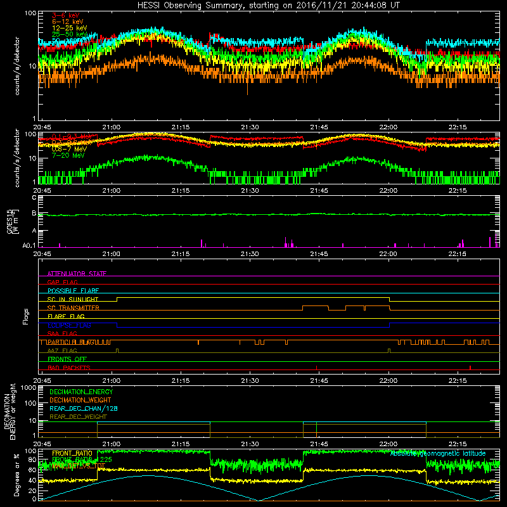Click the 1000 tick on the decimation axis
Image resolution: width=507 pixels, height=507 pixels.
click(x=29, y=387)
